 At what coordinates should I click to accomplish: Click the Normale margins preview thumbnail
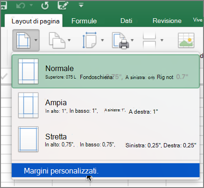click(28, 72)
